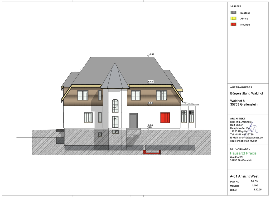Select the yellow Abriss legend swatch
Image resolution: width=270 pixels, height=197 pixels.
(x=234, y=18)
